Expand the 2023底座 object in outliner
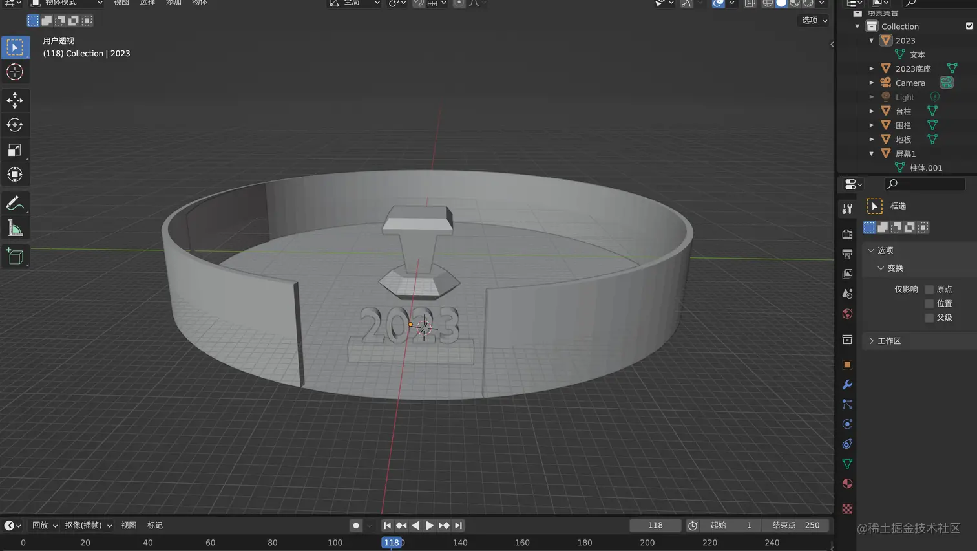 coord(872,69)
